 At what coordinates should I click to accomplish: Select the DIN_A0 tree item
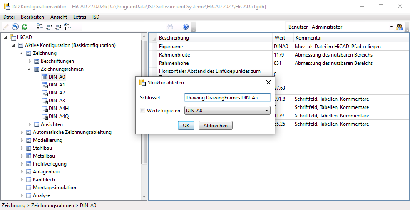click(x=57, y=77)
